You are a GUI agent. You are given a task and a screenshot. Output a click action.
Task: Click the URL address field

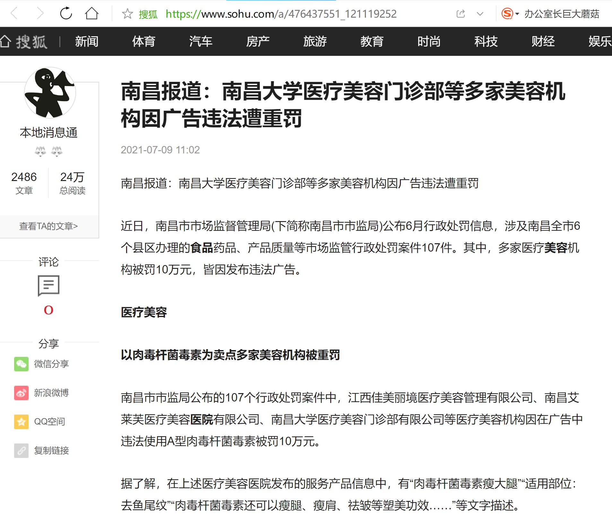tap(281, 14)
